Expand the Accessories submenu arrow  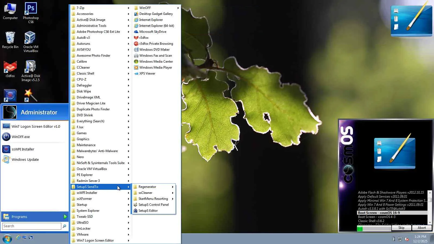tap(129, 14)
